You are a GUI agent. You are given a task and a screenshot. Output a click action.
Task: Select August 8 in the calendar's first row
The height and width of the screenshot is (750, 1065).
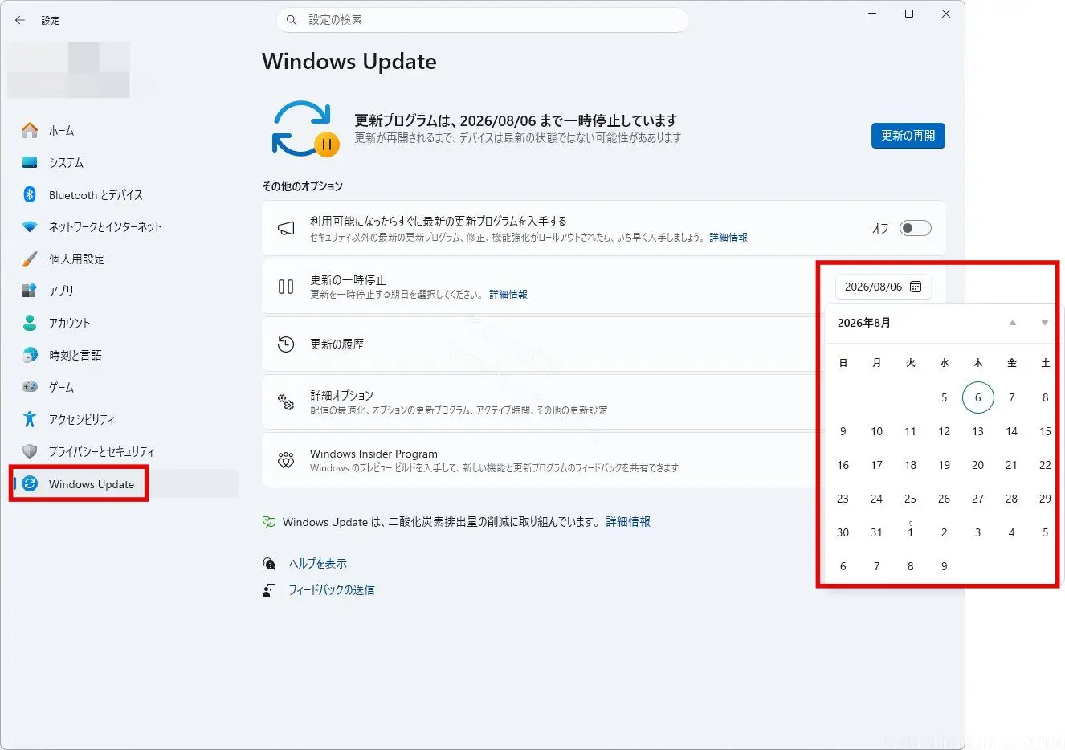(x=1045, y=397)
